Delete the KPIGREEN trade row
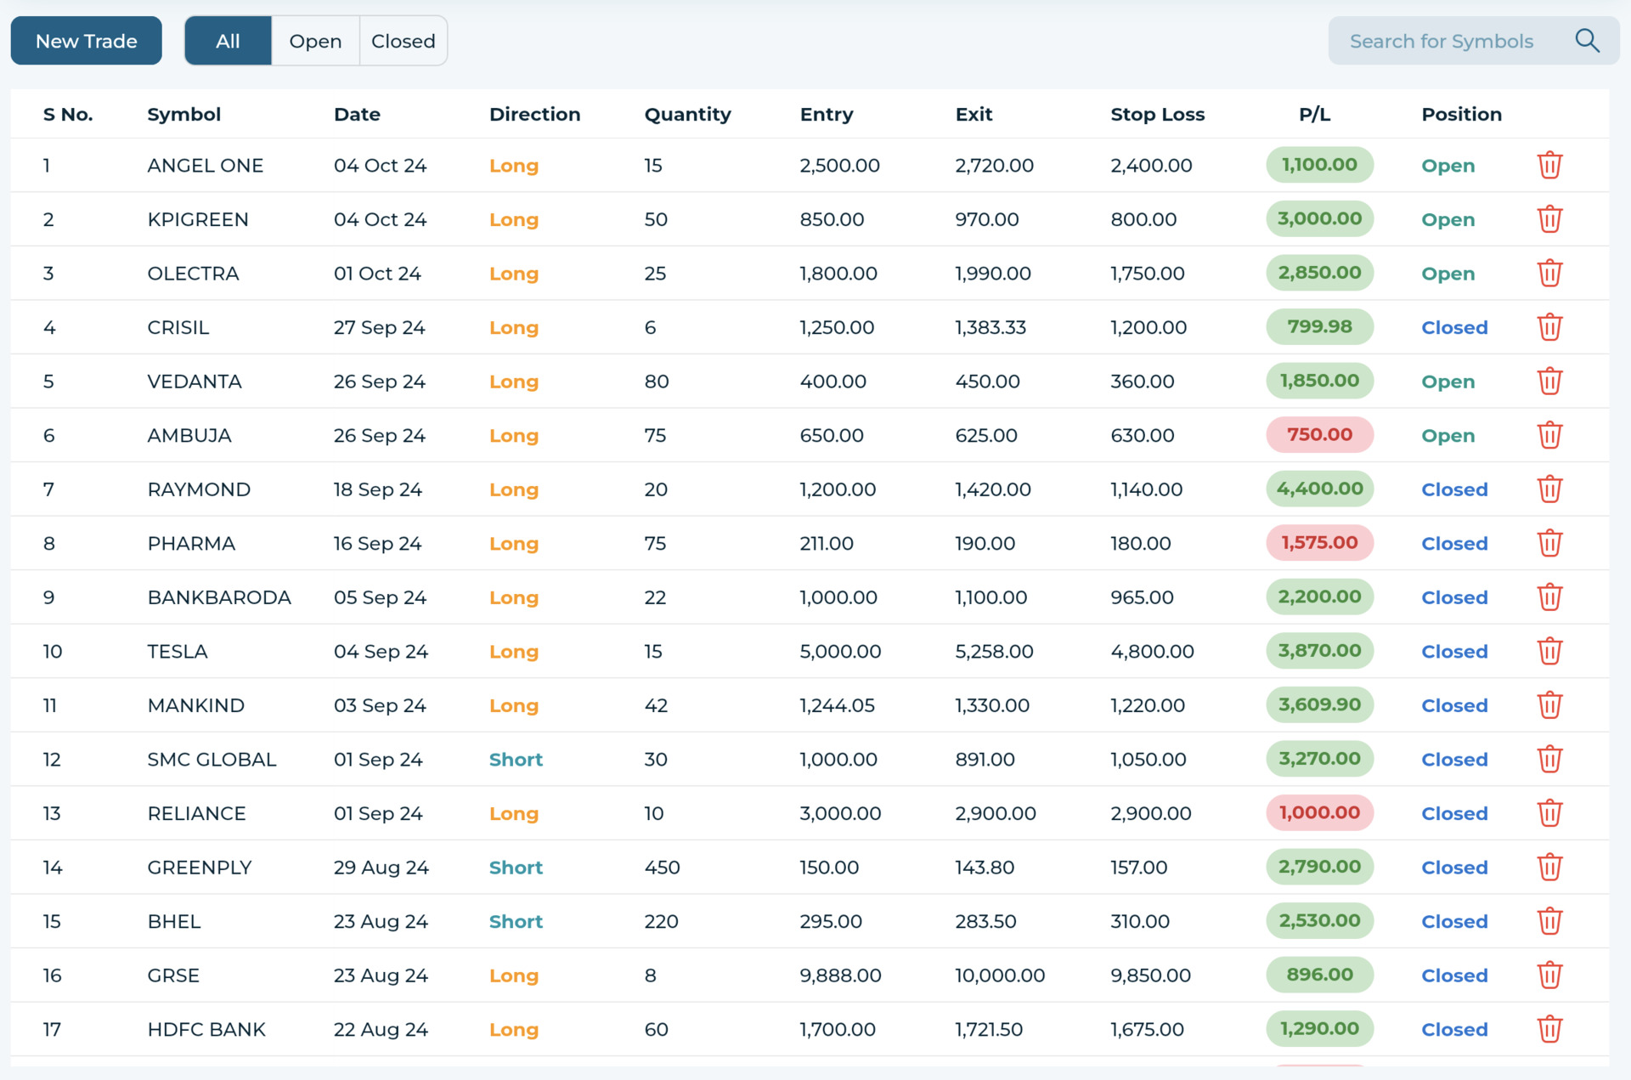The height and width of the screenshot is (1080, 1631). pos(1549,219)
